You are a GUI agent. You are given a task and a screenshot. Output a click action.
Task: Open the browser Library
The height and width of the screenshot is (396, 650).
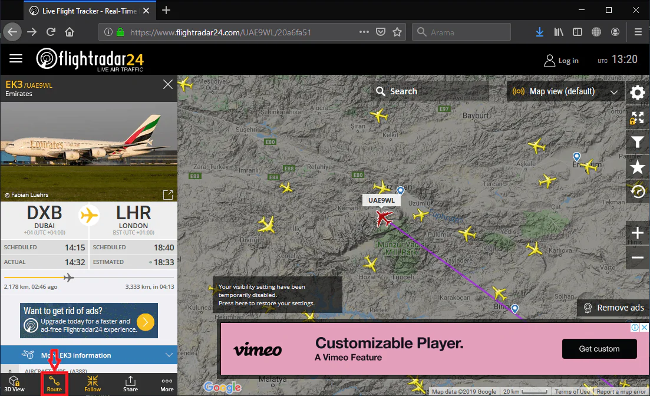pos(559,32)
